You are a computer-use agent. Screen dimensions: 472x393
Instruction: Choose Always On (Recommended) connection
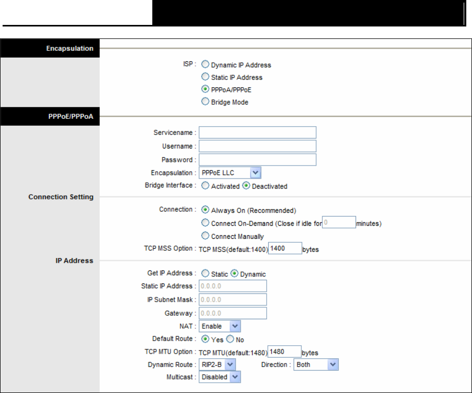point(205,209)
